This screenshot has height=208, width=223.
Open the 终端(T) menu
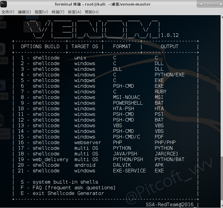pos(58,12)
